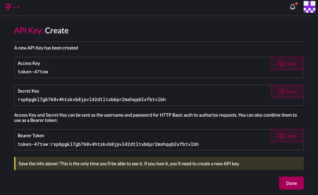
Task: Click the Done button
Action: tap(291, 183)
